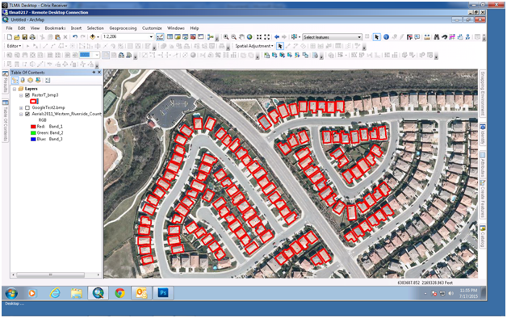Select the Zoom In magnifier tool
The width and height of the screenshot is (507, 318).
[x=226, y=37]
